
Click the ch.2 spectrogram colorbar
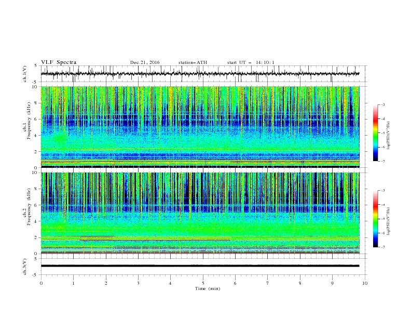pyautogui.click(x=376, y=219)
